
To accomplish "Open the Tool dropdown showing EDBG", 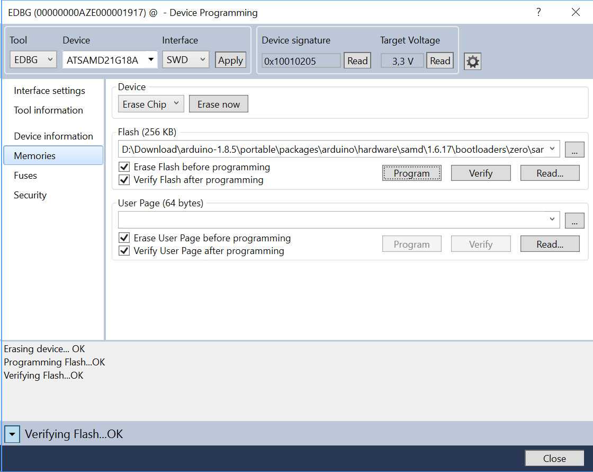I will [33, 60].
